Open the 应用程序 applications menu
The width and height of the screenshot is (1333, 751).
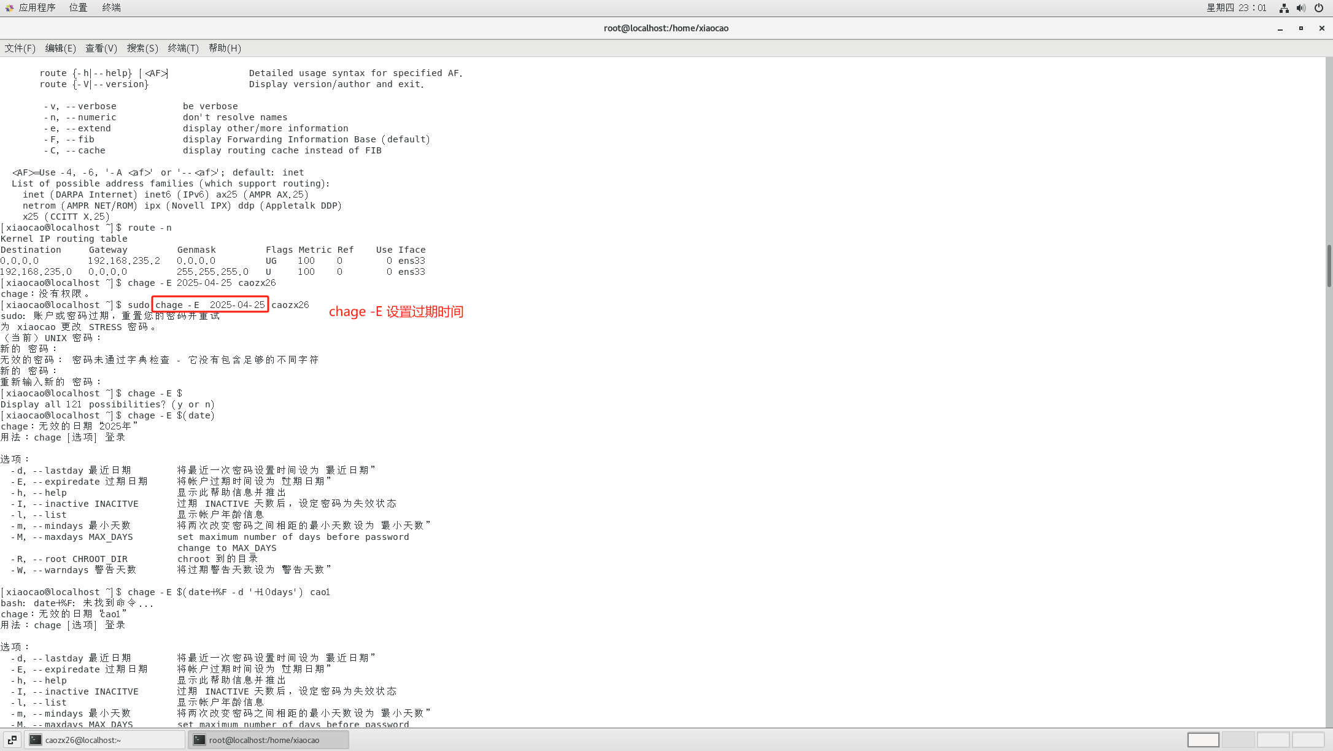click(37, 7)
